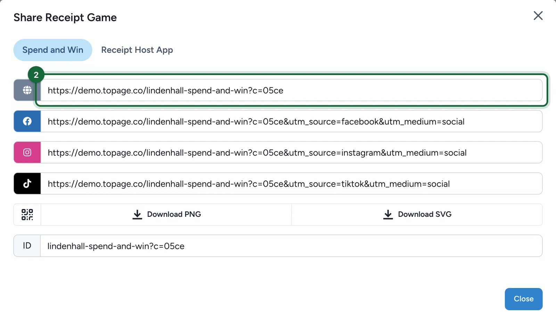Click the TikTok icon
This screenshot has width=556, height=313.
point(27,183)
